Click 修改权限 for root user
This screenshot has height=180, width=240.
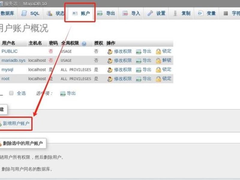point(123,79)
